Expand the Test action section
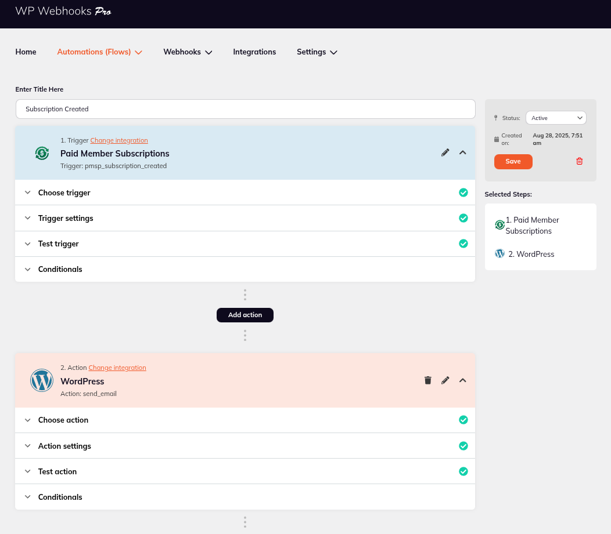The width and height of the screenshot is (611, 534). tap(245, 471)
